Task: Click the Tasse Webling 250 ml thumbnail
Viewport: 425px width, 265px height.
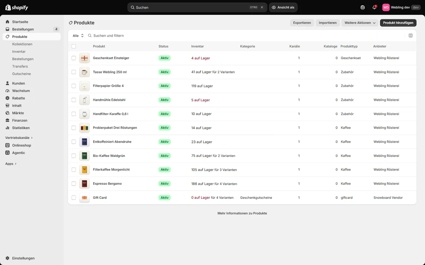Action: tap(84, 72)
